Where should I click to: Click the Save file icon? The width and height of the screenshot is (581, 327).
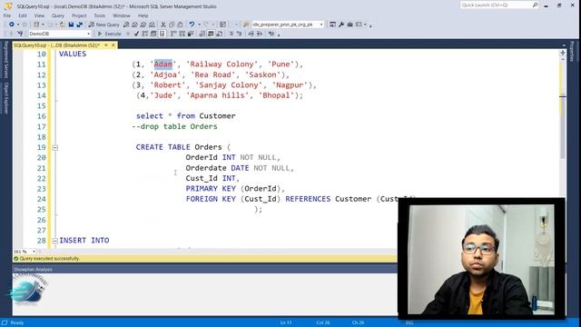(x=71, y=25)
